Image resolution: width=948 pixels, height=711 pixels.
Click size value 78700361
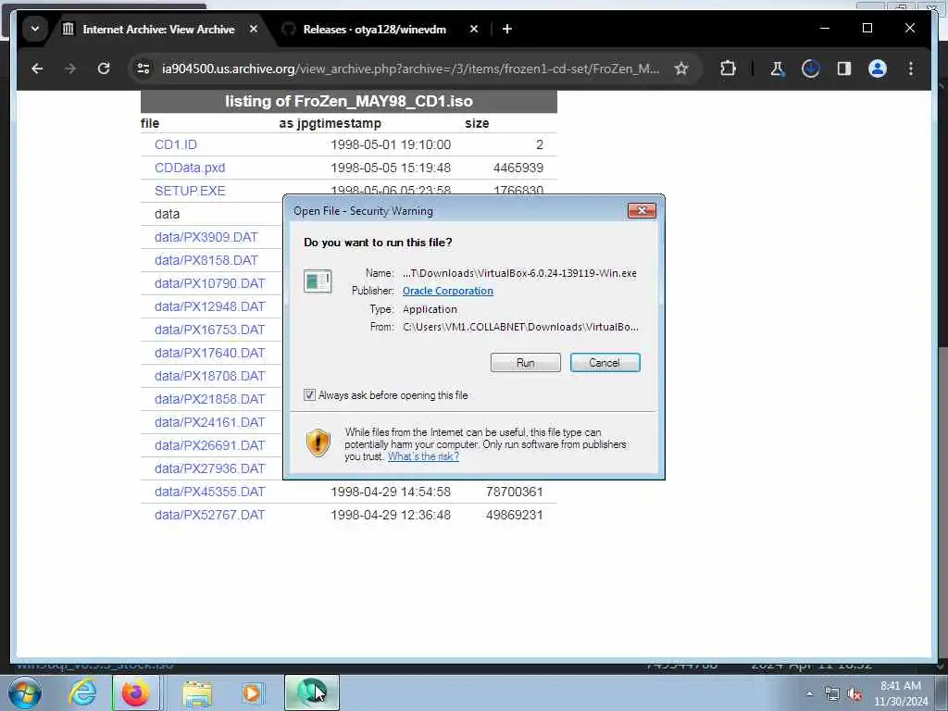click(515, 492)
